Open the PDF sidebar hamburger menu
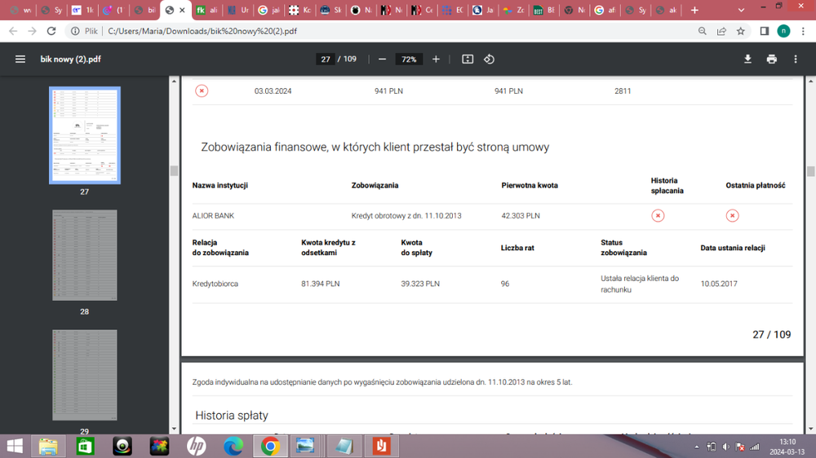 (20, 59)
